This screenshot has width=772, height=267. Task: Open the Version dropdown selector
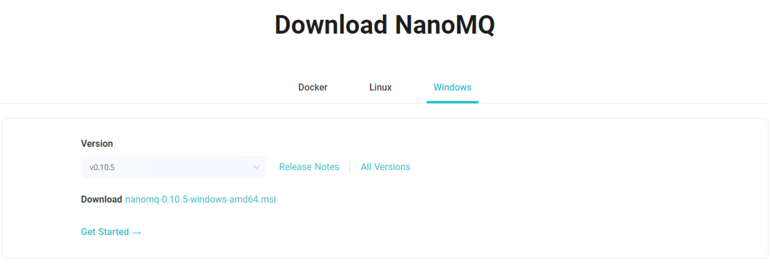tap(173, 167)
